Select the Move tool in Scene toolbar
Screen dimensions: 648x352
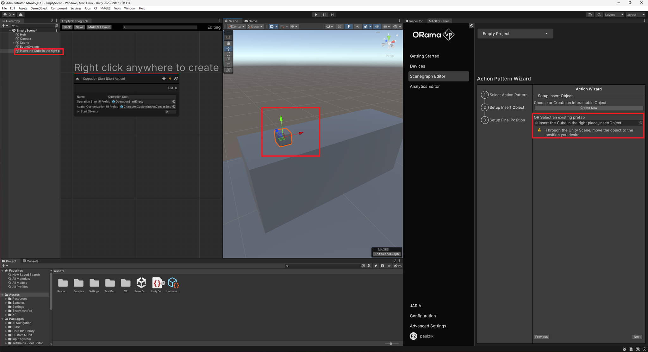[x=228, y=49]
